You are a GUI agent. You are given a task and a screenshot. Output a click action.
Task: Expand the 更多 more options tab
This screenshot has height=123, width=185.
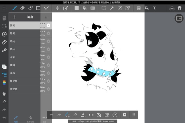pos(45,119)
